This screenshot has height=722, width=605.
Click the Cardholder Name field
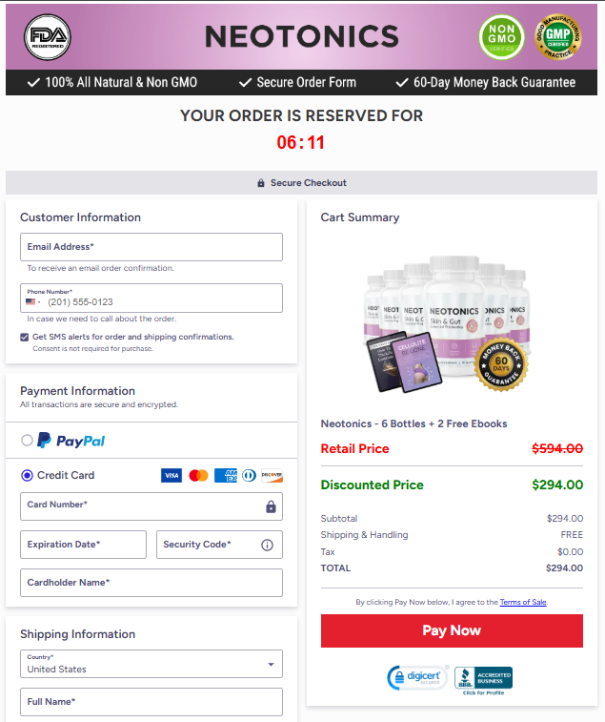point(151,583)
